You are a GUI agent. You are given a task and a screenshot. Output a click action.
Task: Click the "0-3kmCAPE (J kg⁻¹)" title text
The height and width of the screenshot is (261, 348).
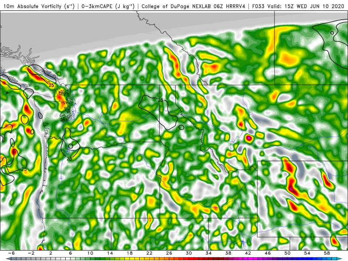coord(108,6)
